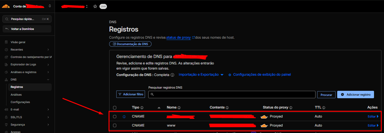The image size is (384, 133).
Task: Click the Registros page heading
Action: [x=124, y=30]
